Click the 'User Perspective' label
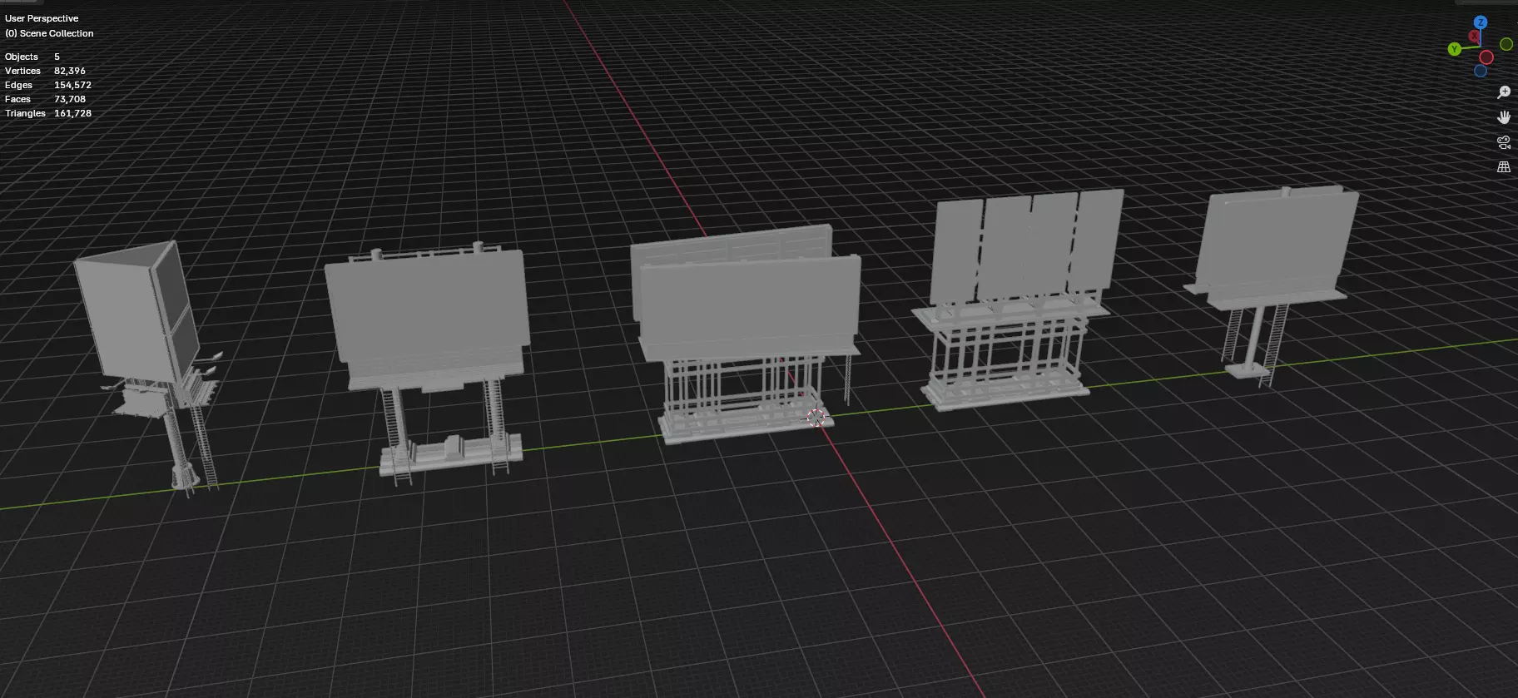Screen dimensions: 1518x698 tap(42, 18)
